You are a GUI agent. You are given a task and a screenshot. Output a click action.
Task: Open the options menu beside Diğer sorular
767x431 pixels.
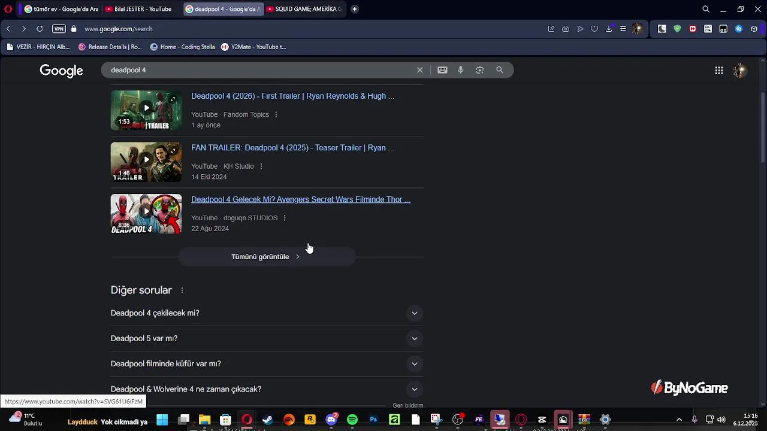[x=182, y=290]
